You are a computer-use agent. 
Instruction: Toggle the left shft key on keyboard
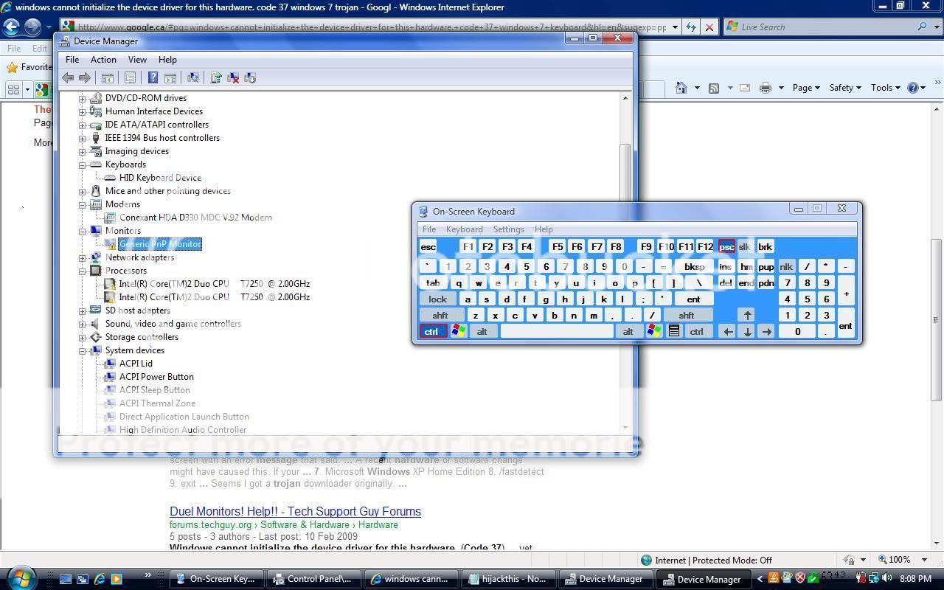[440, 316]
